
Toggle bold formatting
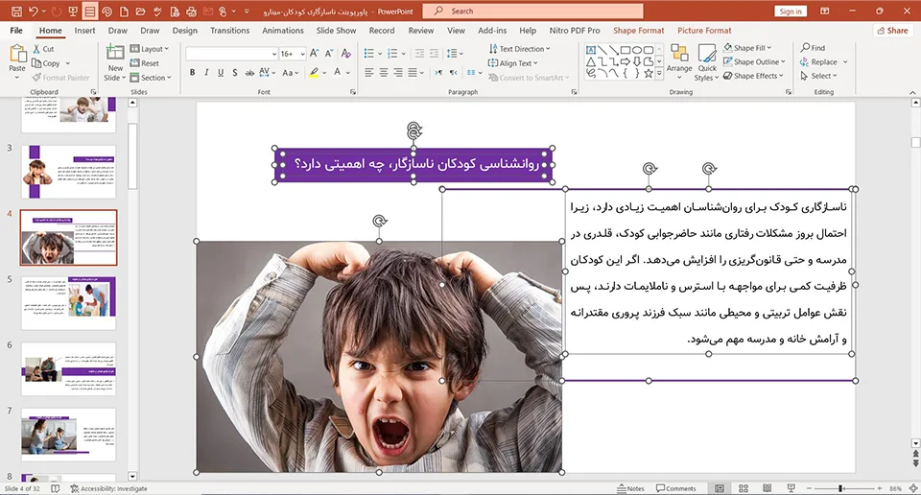(x=192, y=72)
